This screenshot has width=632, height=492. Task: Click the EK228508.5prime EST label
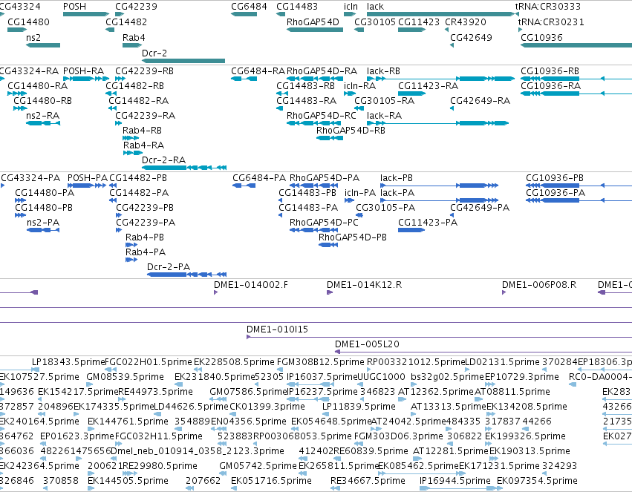click(234, 362)
